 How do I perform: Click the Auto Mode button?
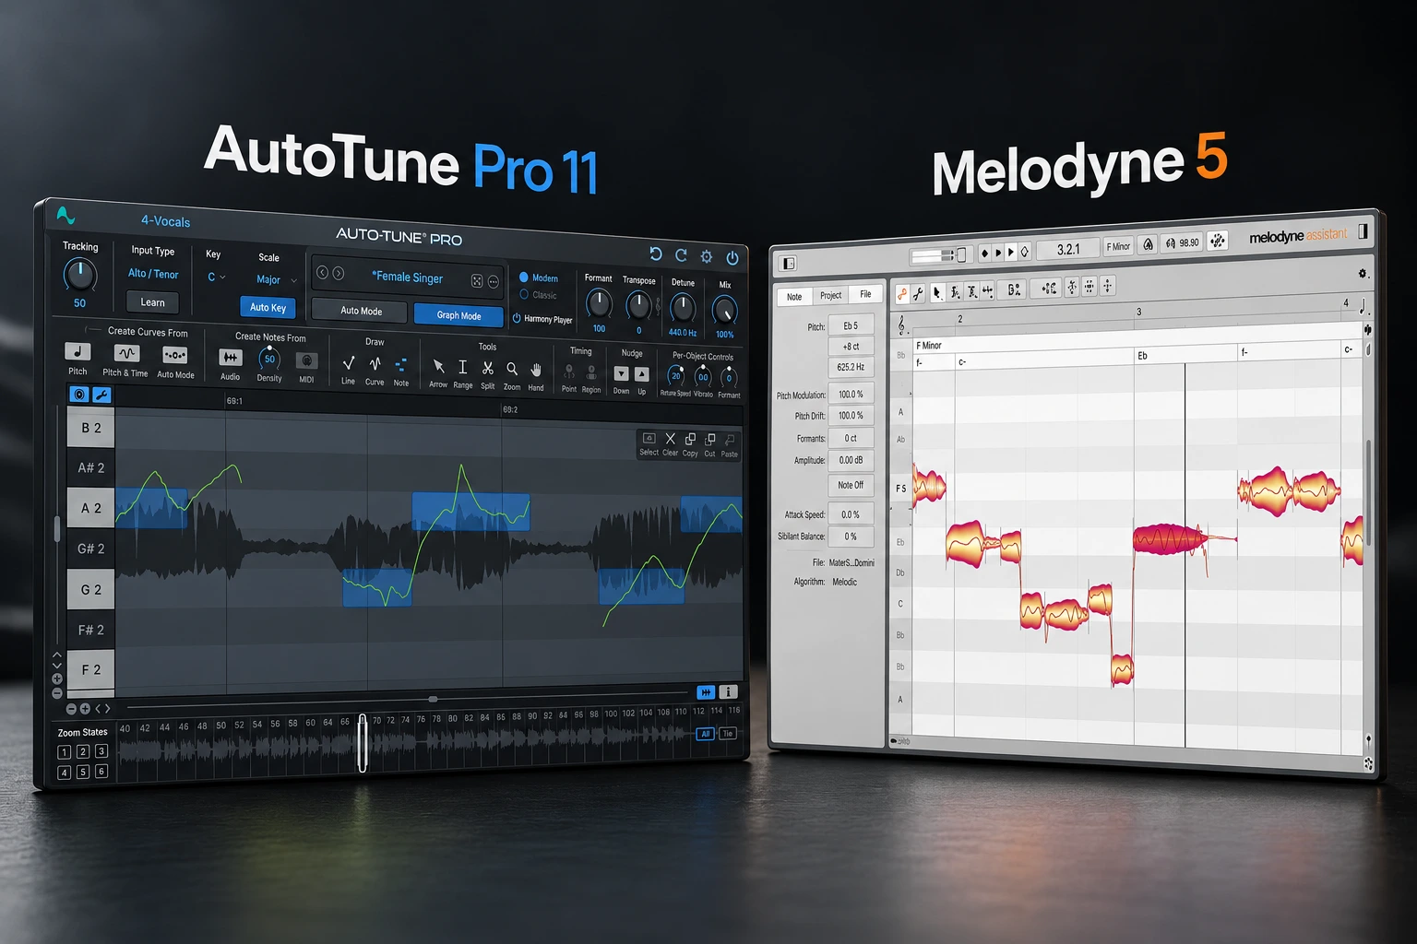coord(361,311)
